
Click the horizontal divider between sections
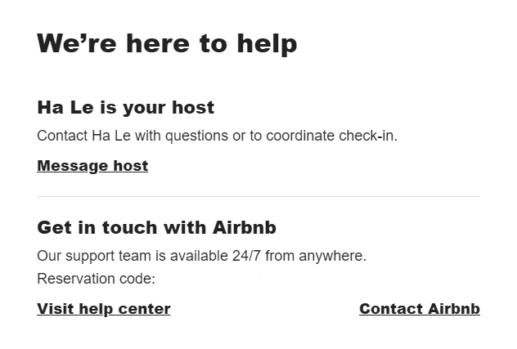coord(258,197)
